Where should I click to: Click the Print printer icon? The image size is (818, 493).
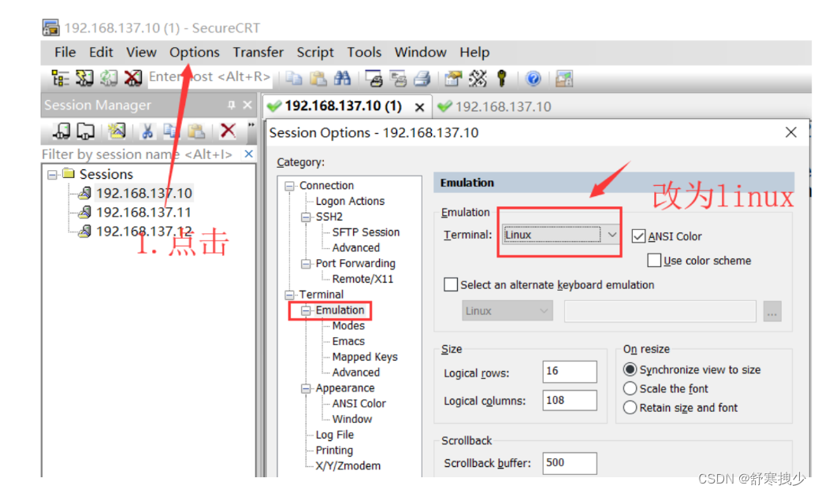422,79
